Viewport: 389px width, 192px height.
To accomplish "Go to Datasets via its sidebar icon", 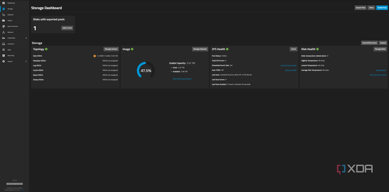I will [x=4, y=15].
